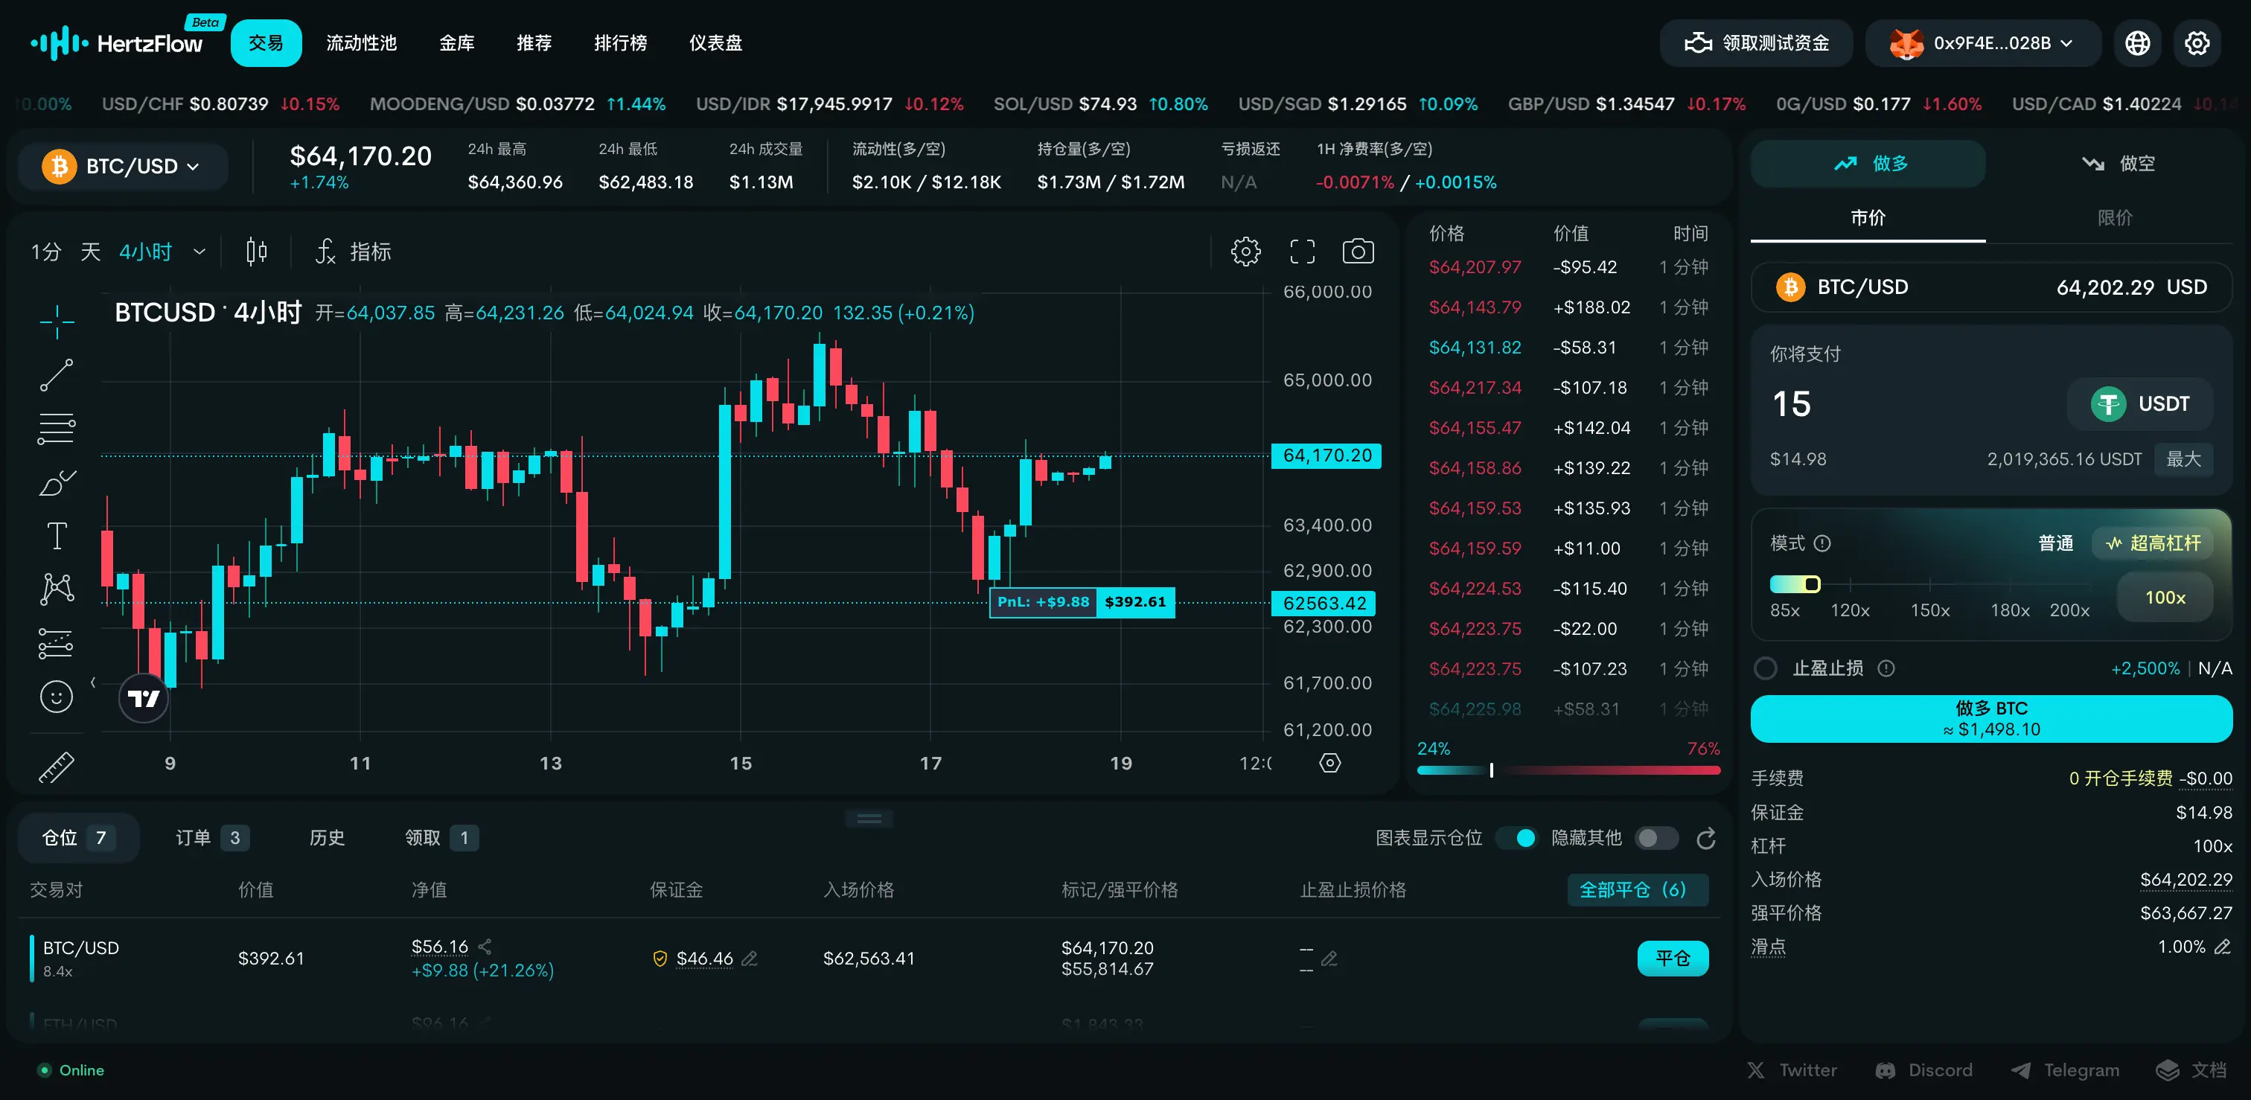Click the HertzFlow logo
This screenshot has width=2251, height=1100.
click(x=117, y=43)
